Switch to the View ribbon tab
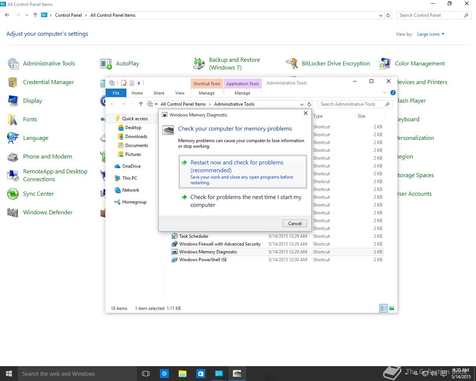 point(180,93)
